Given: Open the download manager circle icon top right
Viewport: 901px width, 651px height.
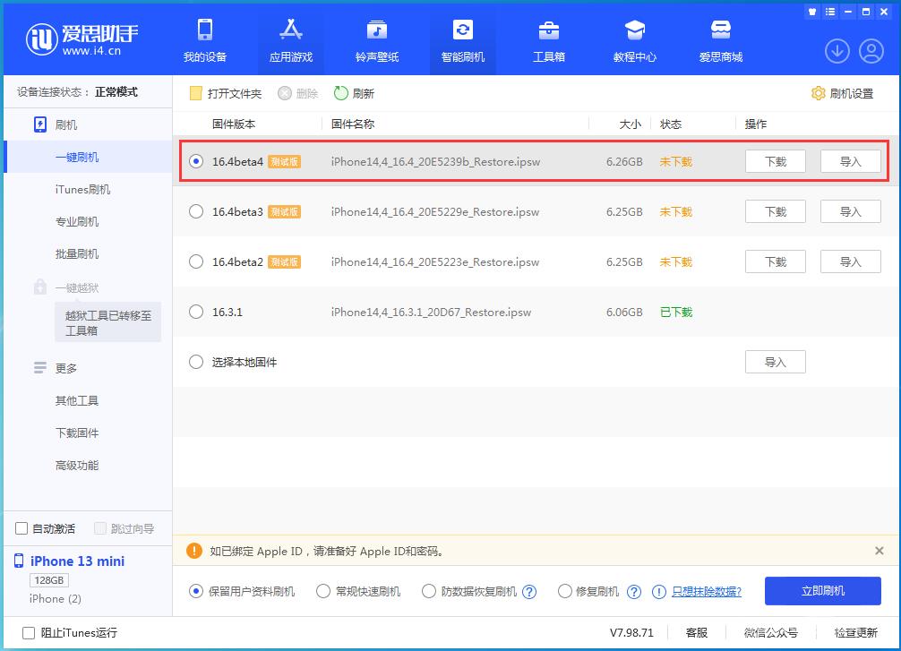Looking at the screenshot, I should (837, 51).
